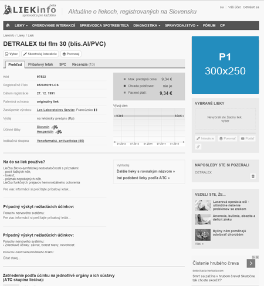The height and width of the screenshot is (286, 264).
Task: Open the Recenzia (13) tab
Action: [x=83, y=64]
